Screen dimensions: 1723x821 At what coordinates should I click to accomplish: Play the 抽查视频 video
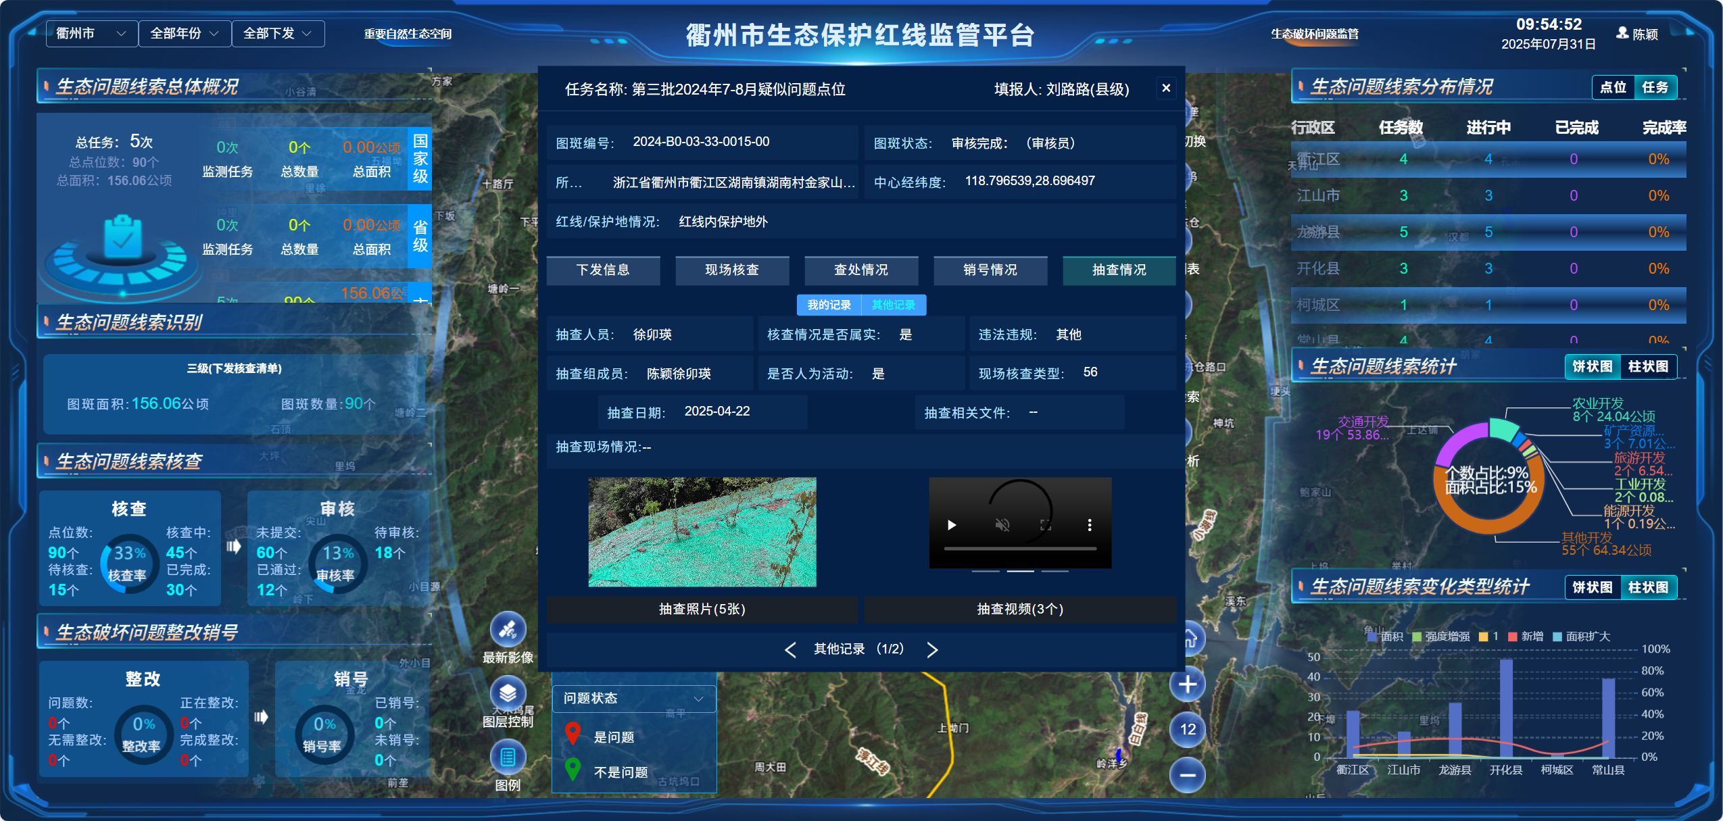pos(952,525)
